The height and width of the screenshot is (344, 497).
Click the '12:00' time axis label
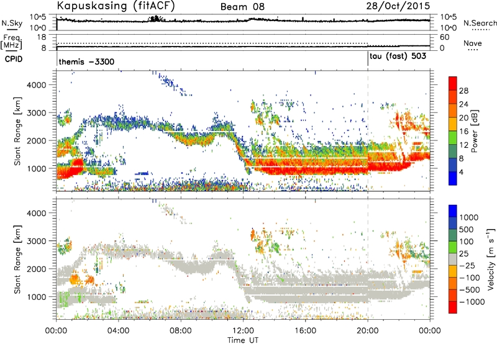(243, 331)
